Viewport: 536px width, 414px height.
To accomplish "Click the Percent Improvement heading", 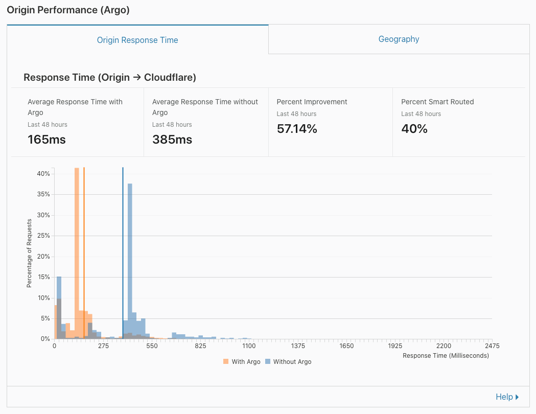I will [312, 102].
